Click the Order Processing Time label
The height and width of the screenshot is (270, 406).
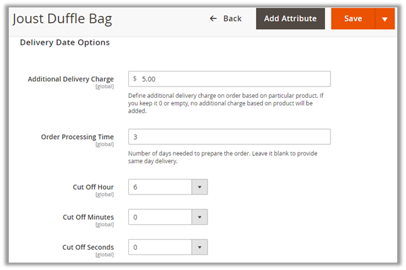pyautogui.click(x=77, y=137)
